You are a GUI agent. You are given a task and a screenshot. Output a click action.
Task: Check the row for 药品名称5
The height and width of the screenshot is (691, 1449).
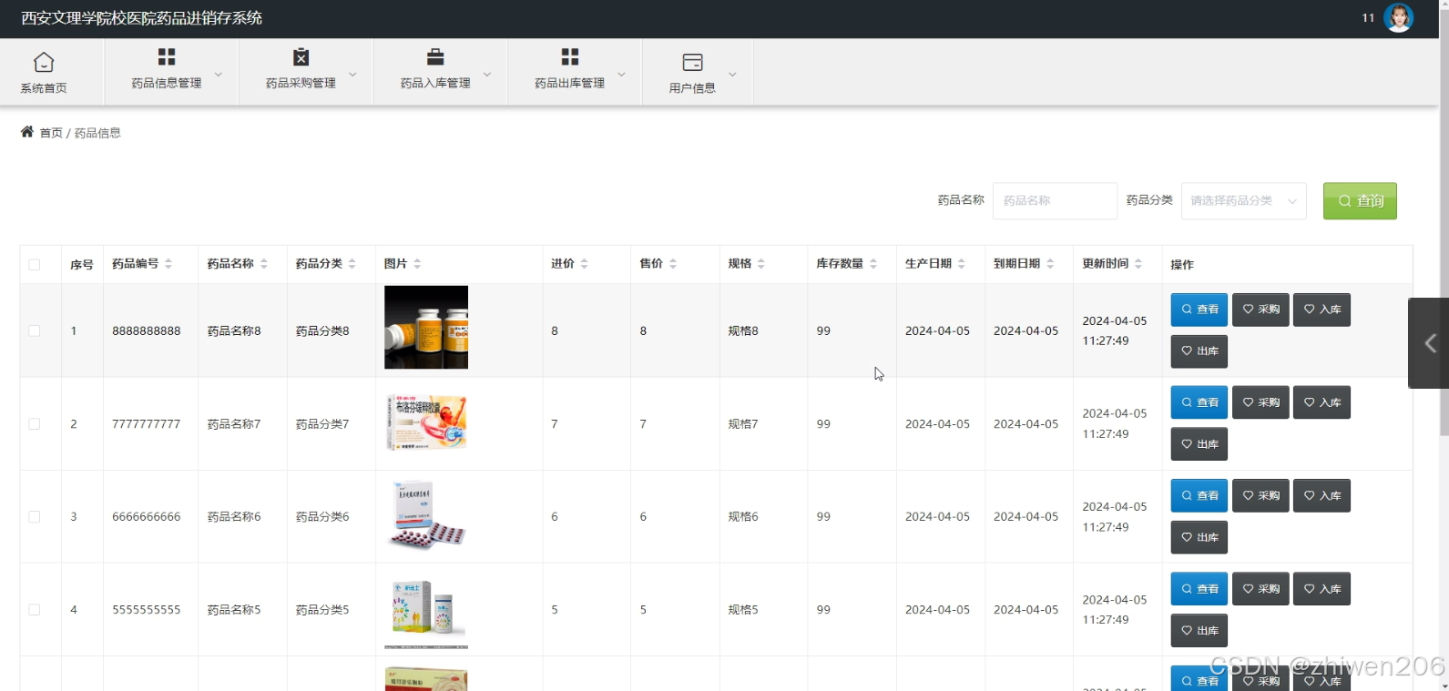[35, 610]
